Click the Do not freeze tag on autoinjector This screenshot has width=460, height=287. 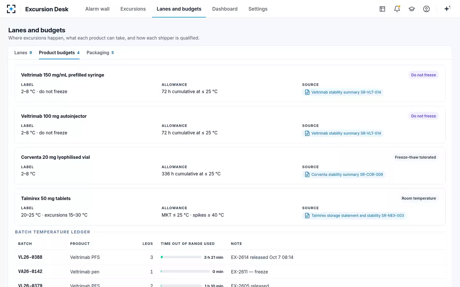(x=424, y=116)
